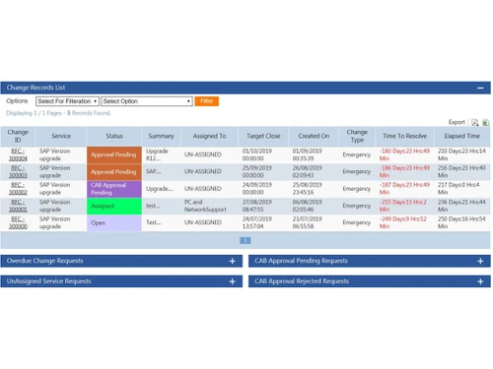Image resolution: width=493 pixels, height=369 pixels.
Task: Sort by Assigned To column header
Action: tap(209, 136)
